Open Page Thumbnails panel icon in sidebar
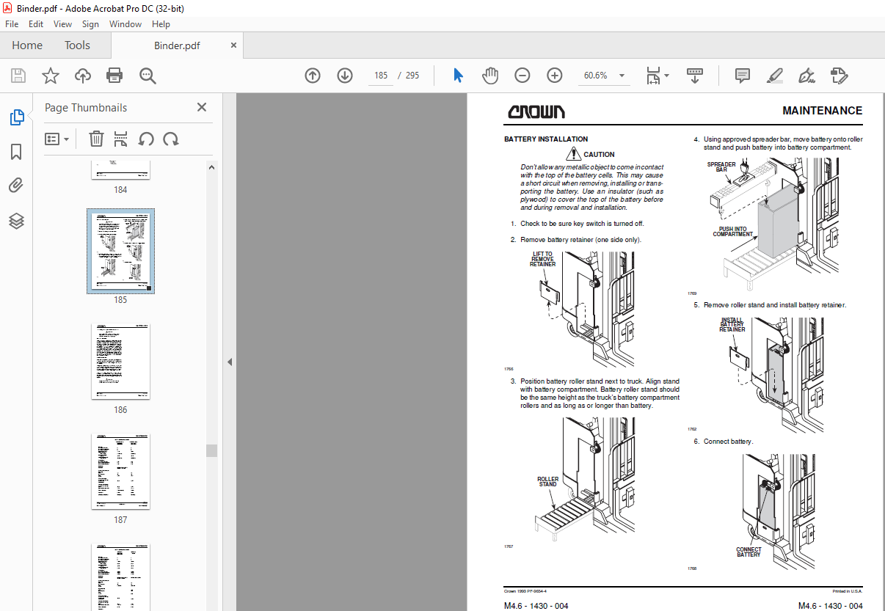Image resolution: width=885 pixels, height=611 pixels. [16, 117]
